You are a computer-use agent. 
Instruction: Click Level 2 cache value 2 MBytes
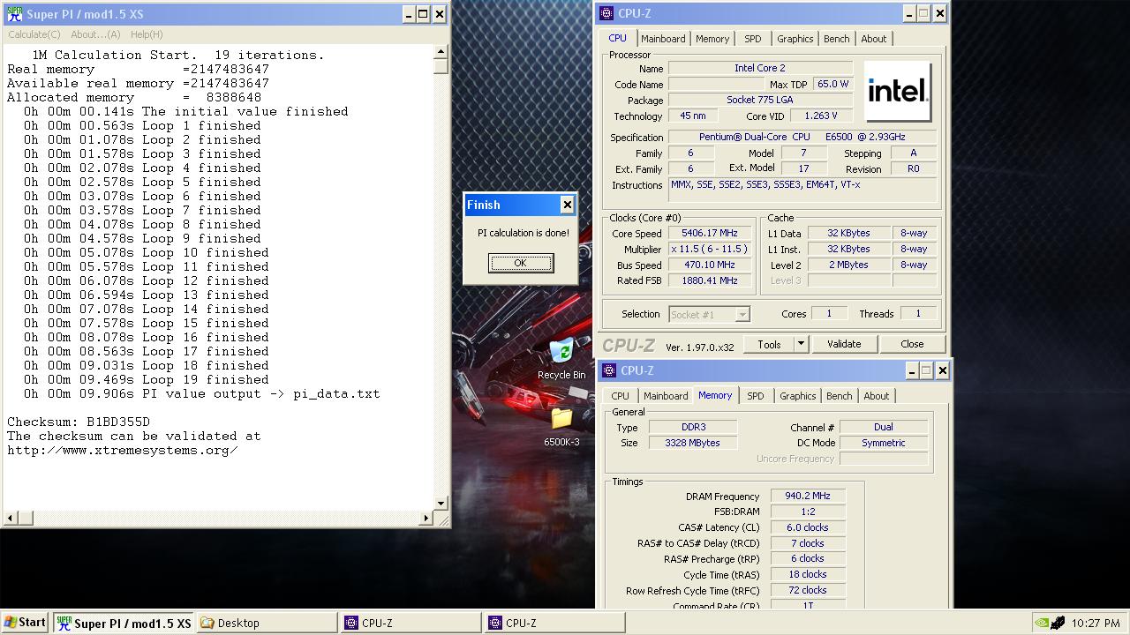click(x=848, y=265)
